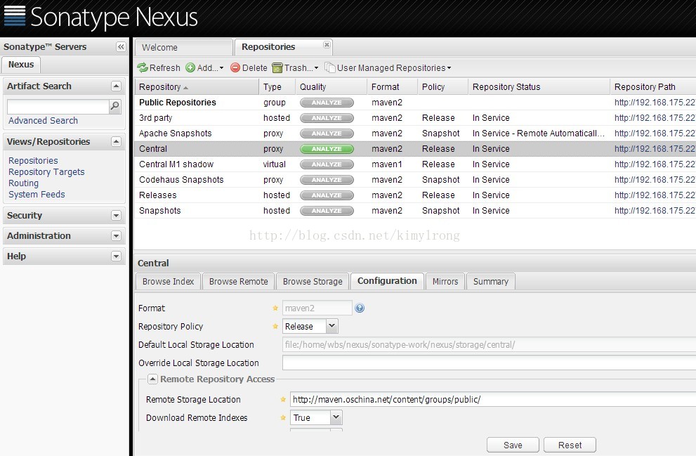Collapse the Artifact Search panel
This screenshot has width=696, height=456.
pyautogui.click(x=116, y=86)
